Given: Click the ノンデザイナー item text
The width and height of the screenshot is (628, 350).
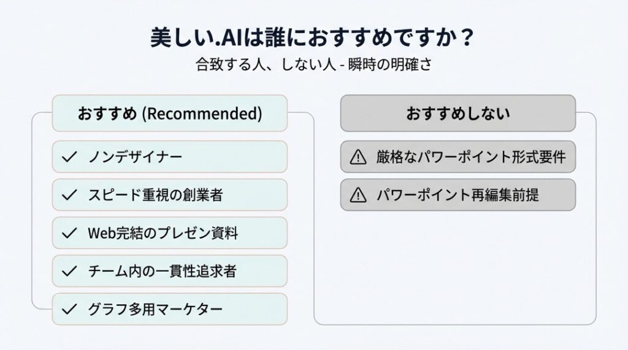Looking at the screenshot, I should point(136,157).
